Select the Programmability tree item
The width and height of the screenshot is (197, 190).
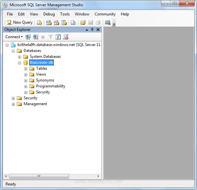tap(51, 86)
